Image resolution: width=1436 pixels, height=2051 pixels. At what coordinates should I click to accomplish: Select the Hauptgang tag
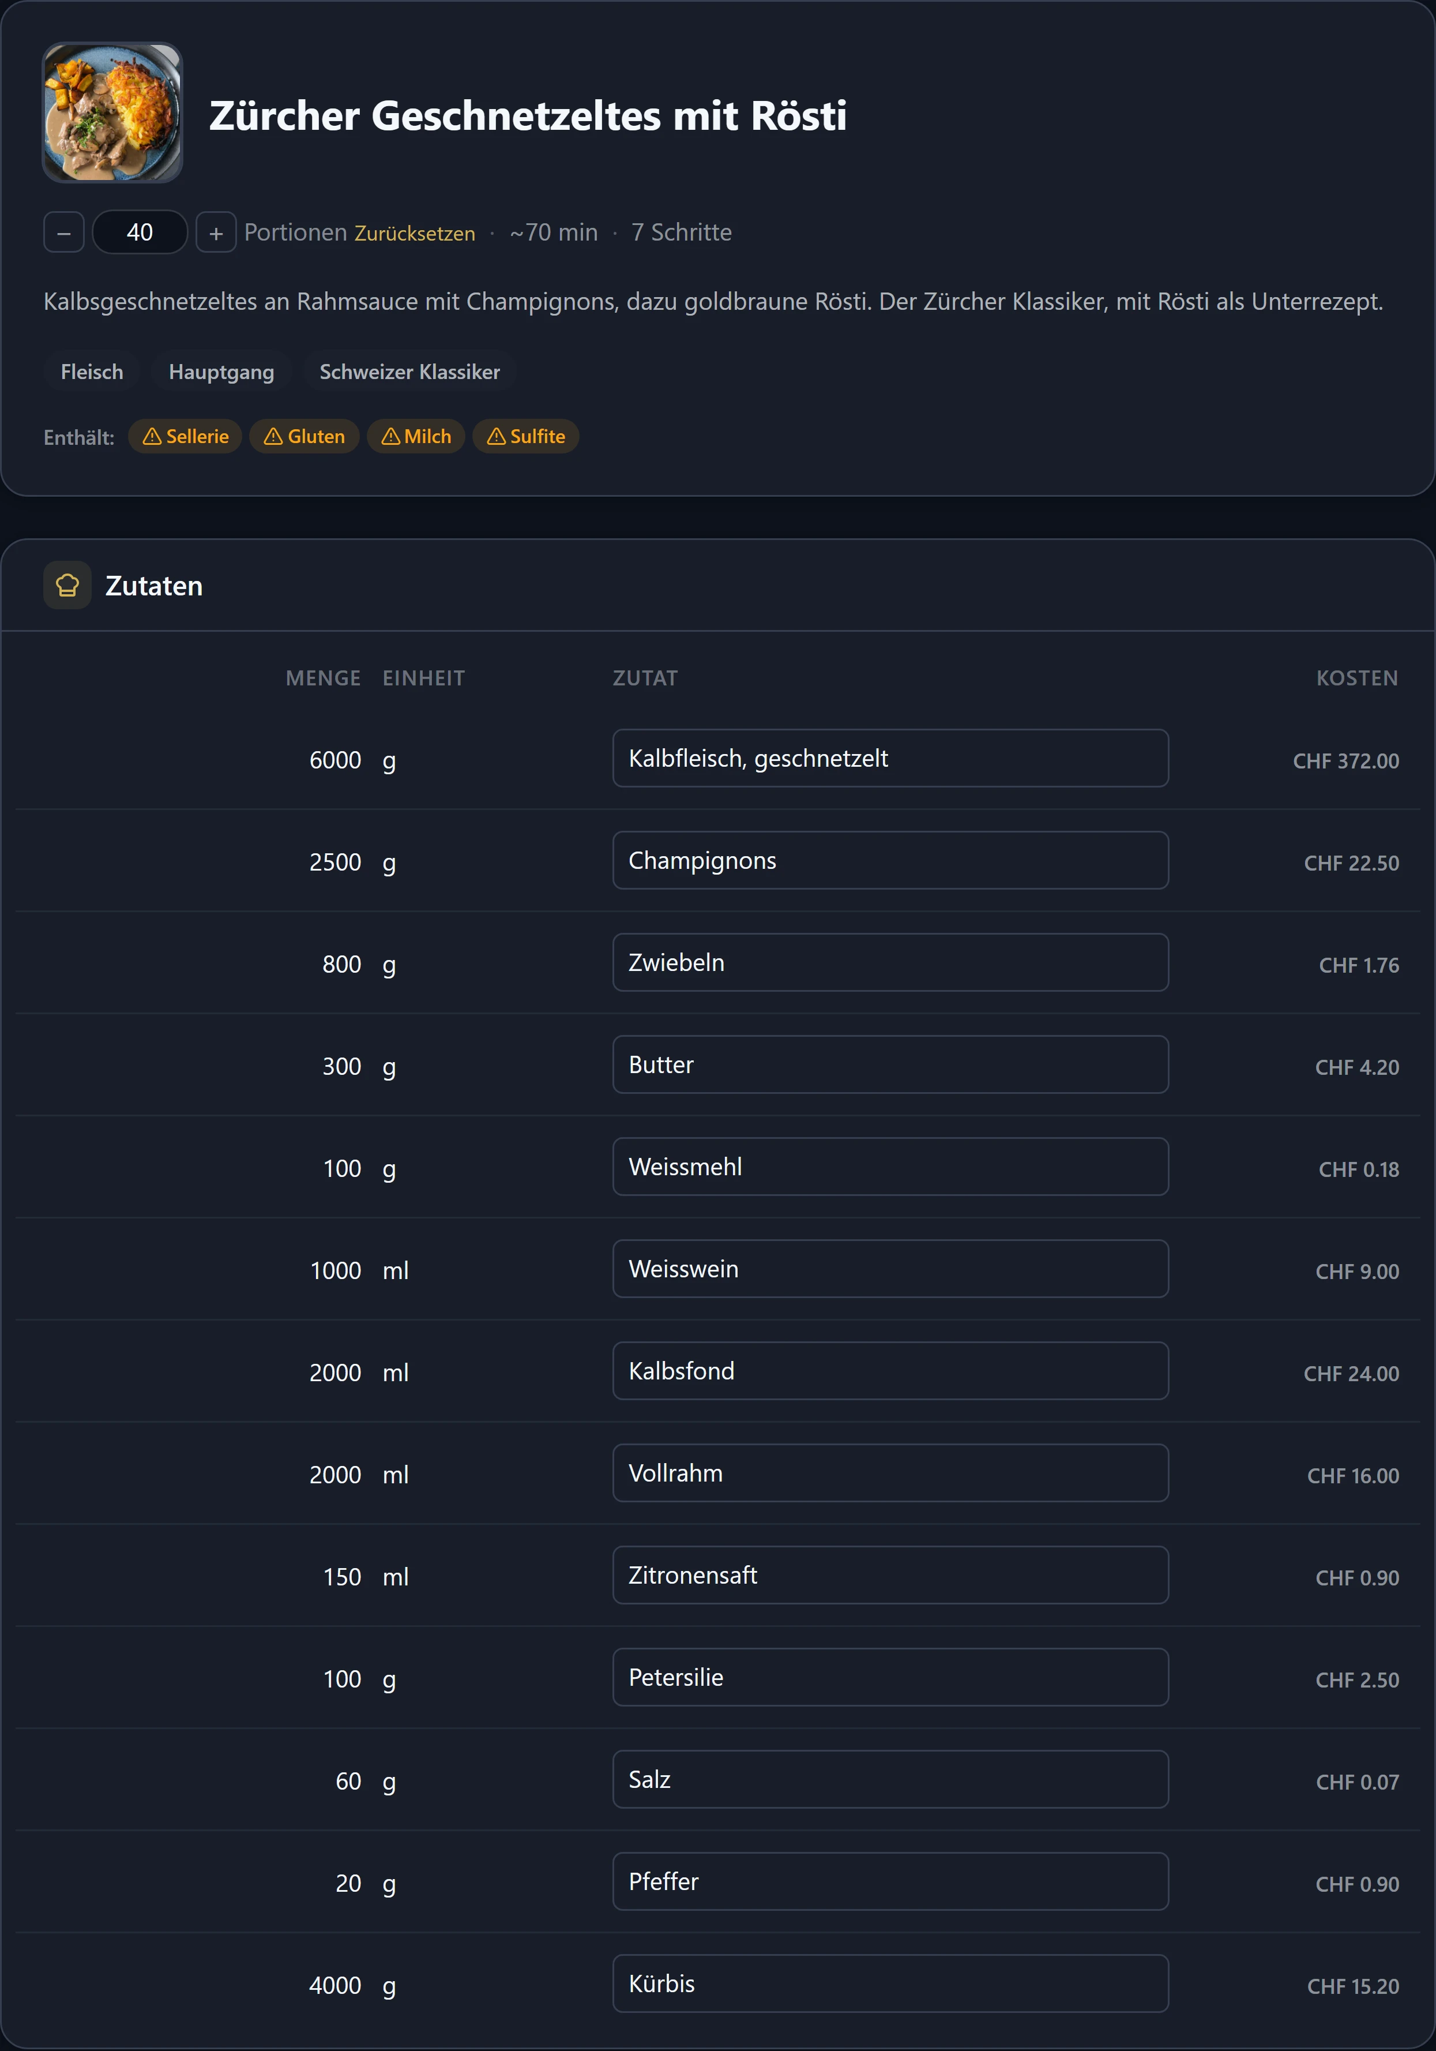click(221, 372)
